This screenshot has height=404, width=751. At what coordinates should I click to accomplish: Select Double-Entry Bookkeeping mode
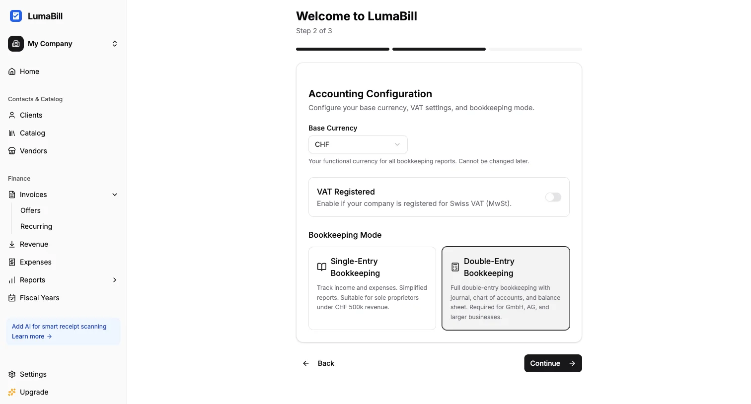[x=506, y=288]
